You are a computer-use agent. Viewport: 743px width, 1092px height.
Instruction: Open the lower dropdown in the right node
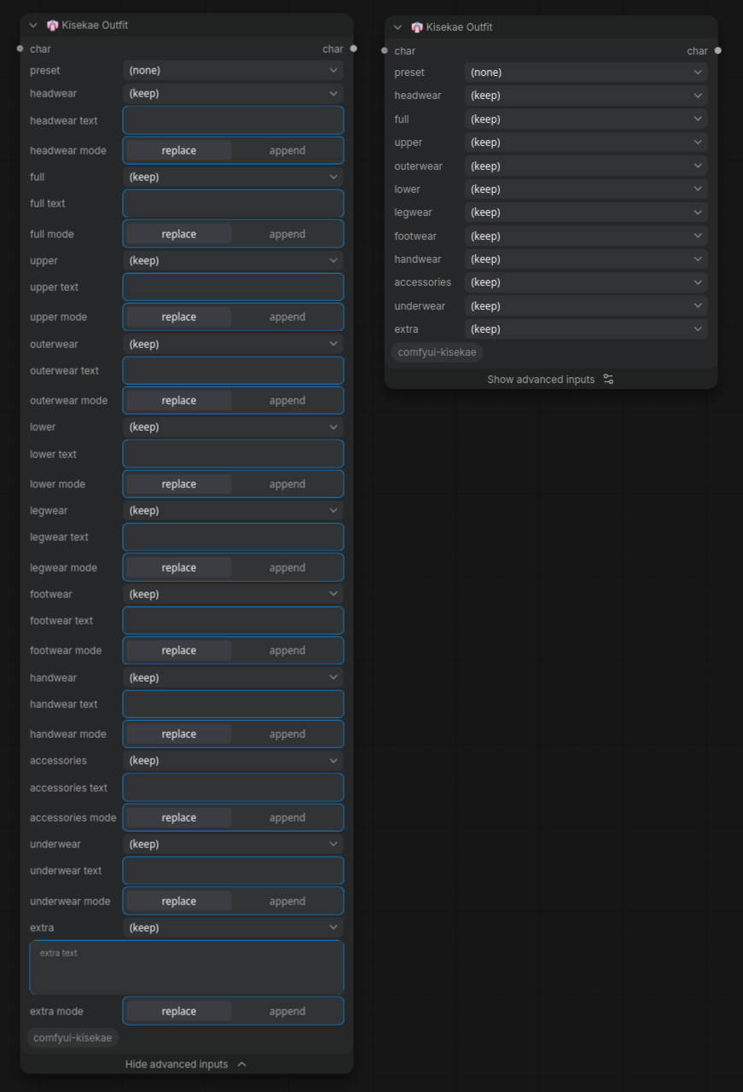(586, 189)
